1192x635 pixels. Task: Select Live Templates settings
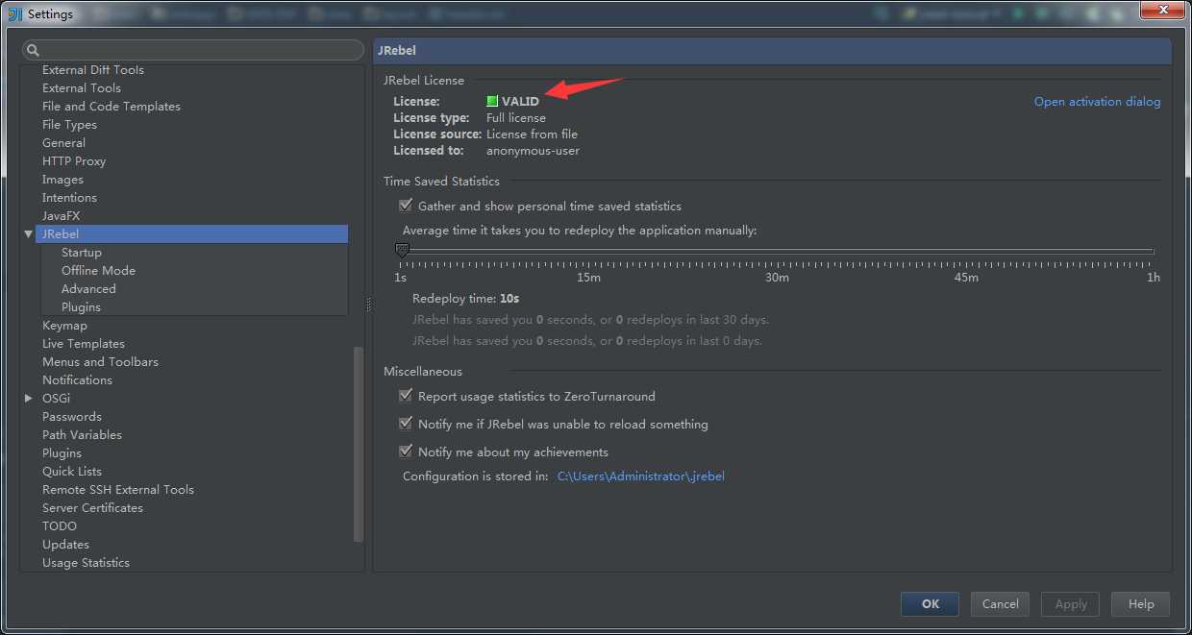(x=84, y=343)
